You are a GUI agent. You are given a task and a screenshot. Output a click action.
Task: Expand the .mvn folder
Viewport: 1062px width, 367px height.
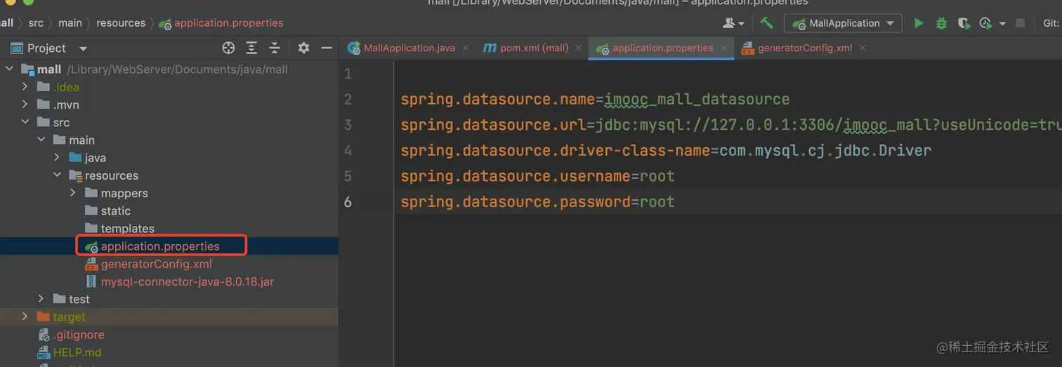(x=25, y=104)
